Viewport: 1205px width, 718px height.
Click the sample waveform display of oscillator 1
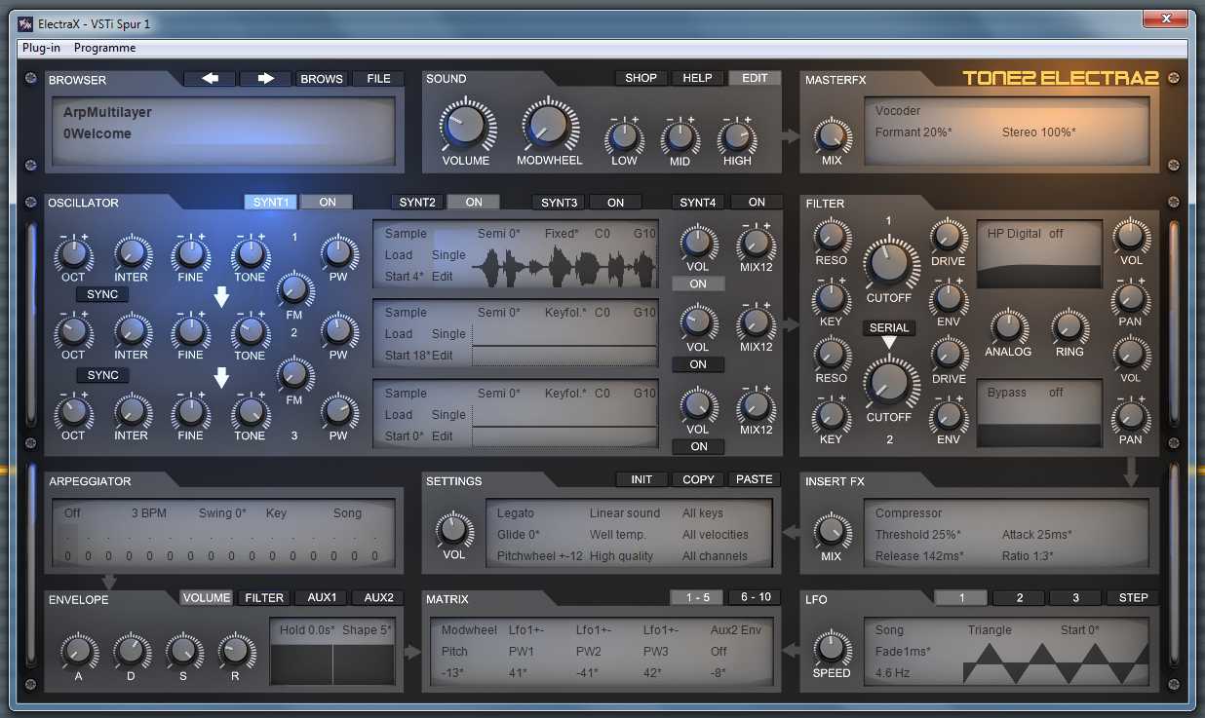564,265
